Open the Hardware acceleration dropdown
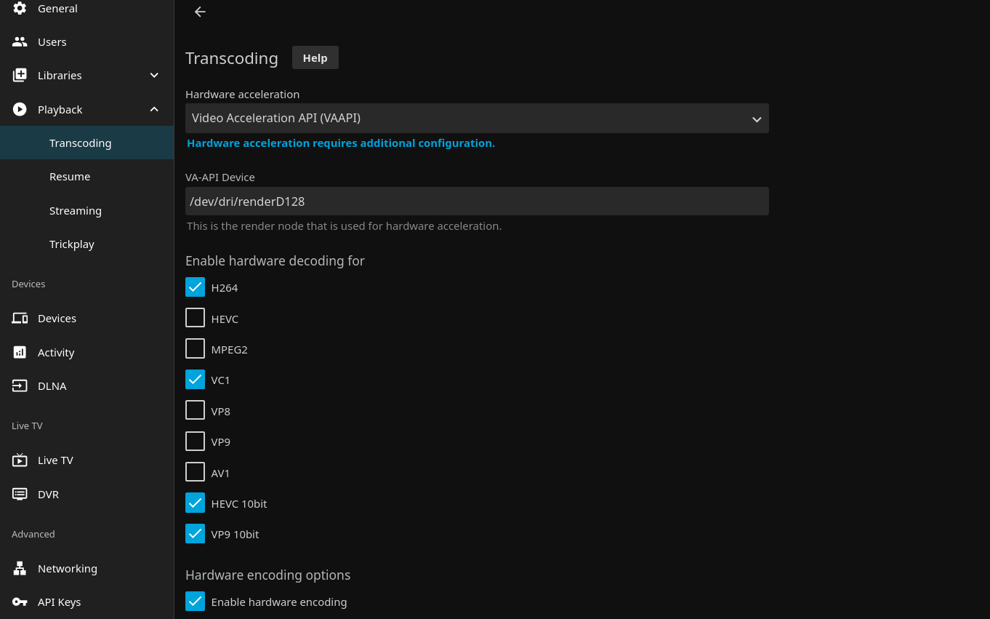Screen dimensions: 990x619 tap(477, 119)
